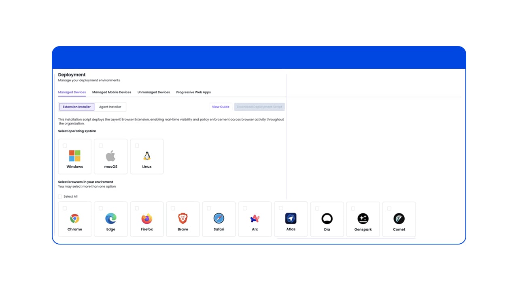The height and width of the screenshot is (291, 518).
Task: Check the macOS card checkbox
Action: [x=101, y=145]
